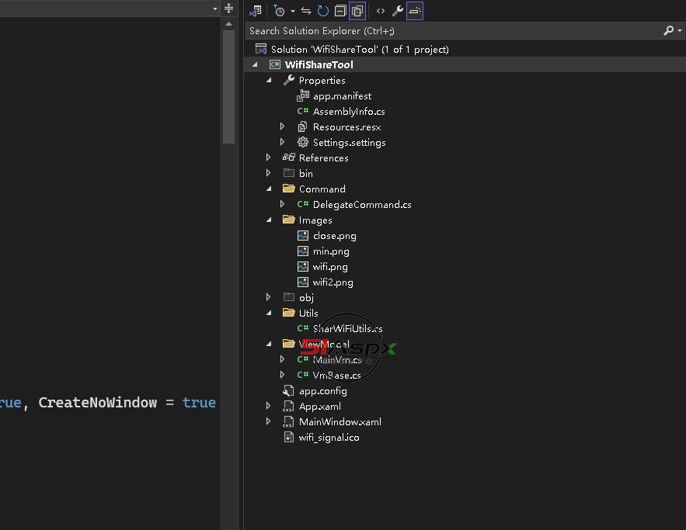The height and width of the screenshot is (530, 686).
Task: Click the editor scrollbar up arrow
Action: coord(228,24)
